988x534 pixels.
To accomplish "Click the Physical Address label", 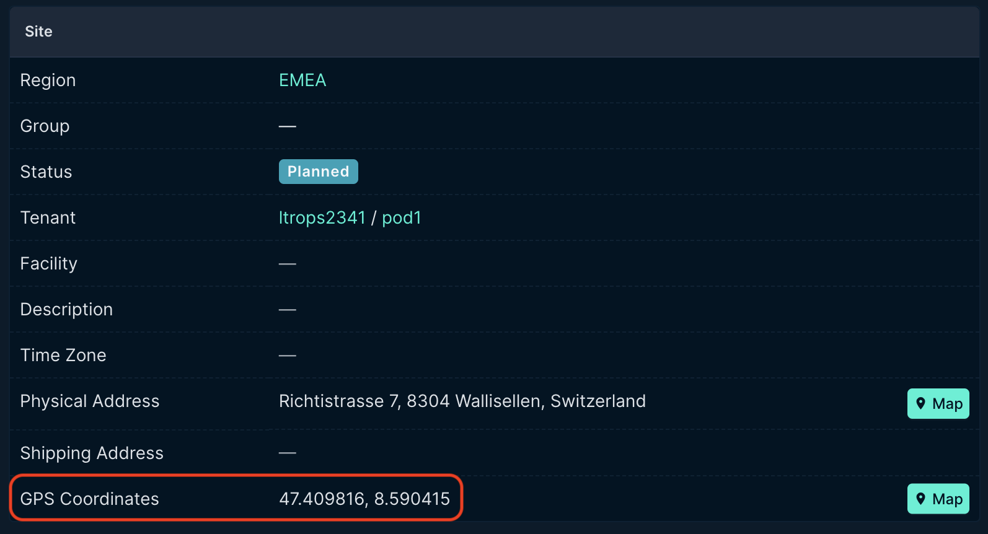I will (90, 401).
